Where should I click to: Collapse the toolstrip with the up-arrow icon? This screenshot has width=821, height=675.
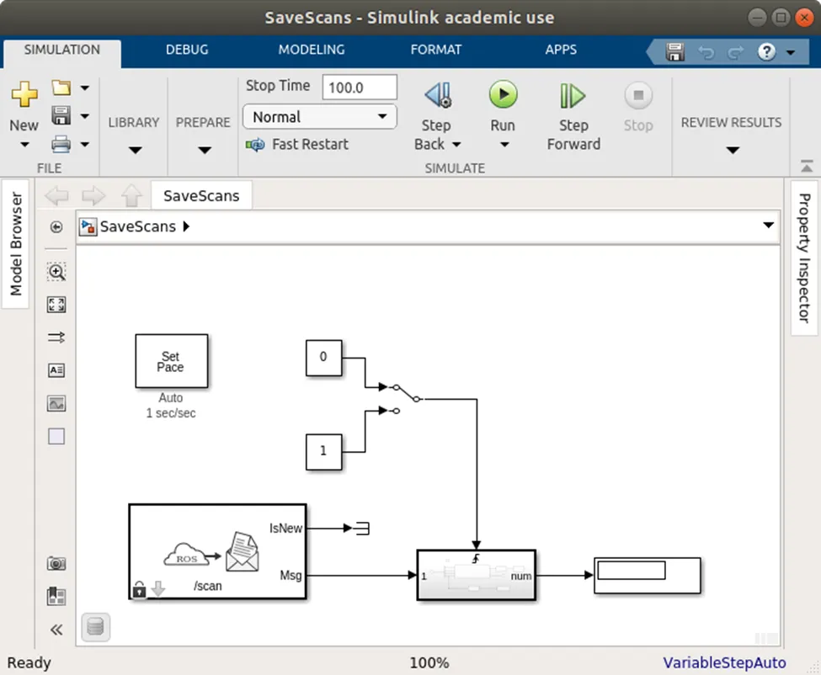(x=807, y=167)
